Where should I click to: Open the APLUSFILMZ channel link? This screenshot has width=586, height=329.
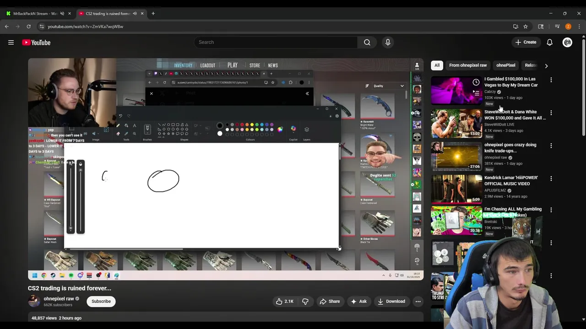pyautogui.click(x=495, y=191)
